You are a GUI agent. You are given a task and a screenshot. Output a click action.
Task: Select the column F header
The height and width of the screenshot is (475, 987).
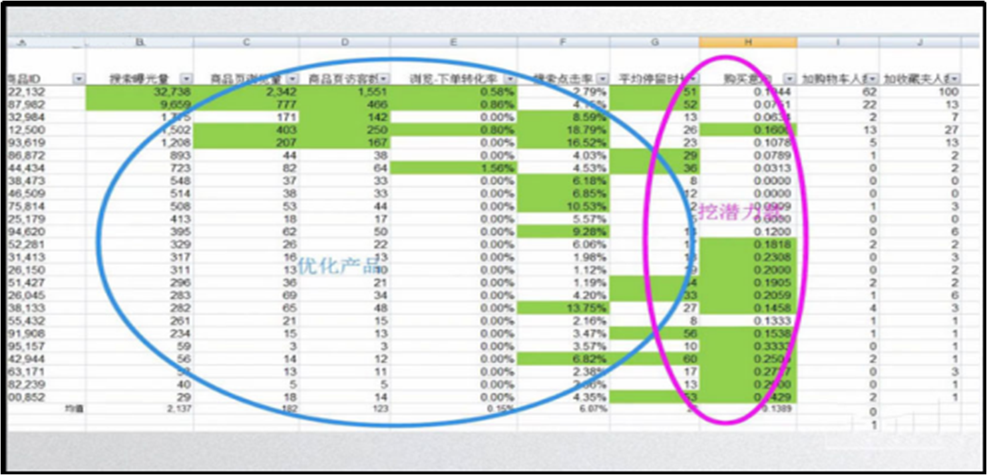563,43
